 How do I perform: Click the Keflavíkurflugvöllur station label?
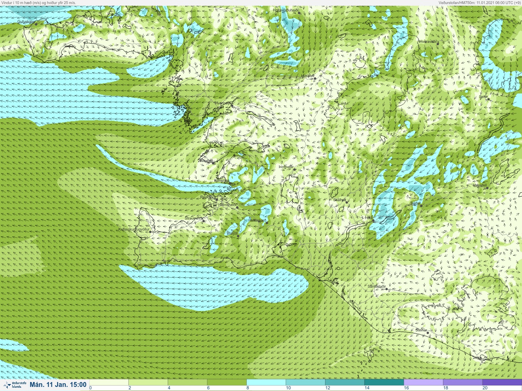[134, 229]
